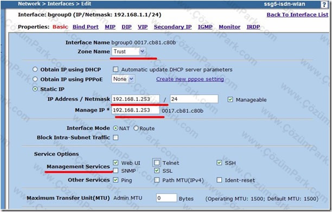Follow Create new pppoe setting link
332x212 pixels.
click(x=190, y=79)
